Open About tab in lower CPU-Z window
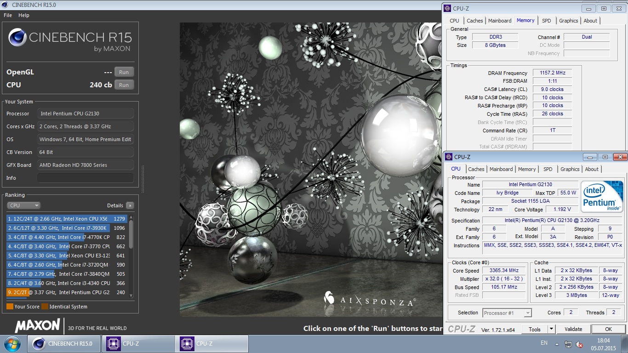The width and height of the screenshot is (628, 353). (592, 169)
